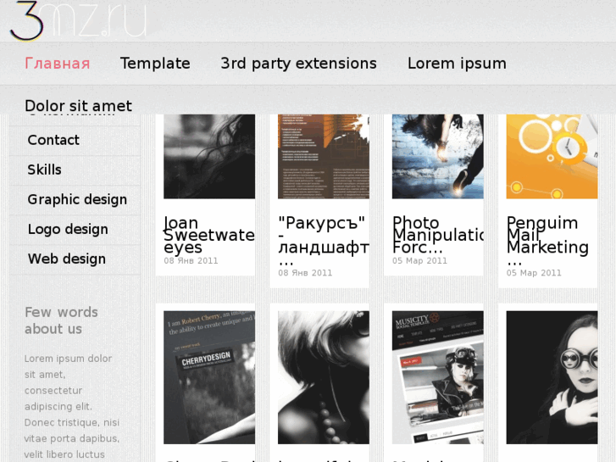
Task: Open Joan Sweetwater eyes thumbnail image
Action: 209,157
